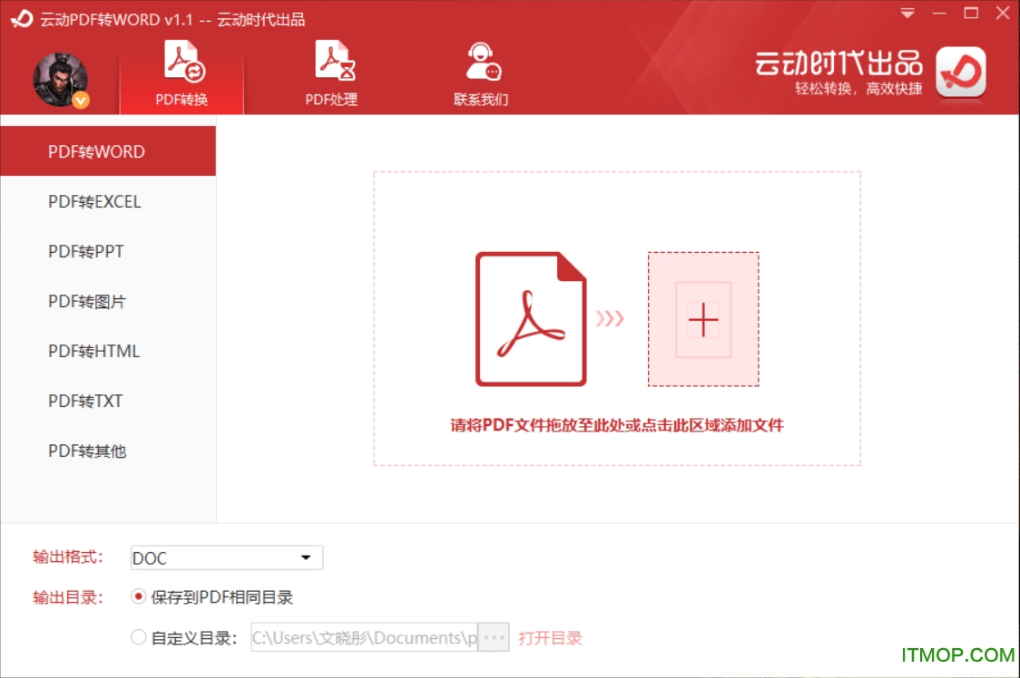Click the custom directory path field

pyautogui.click(x=363, y=637)
